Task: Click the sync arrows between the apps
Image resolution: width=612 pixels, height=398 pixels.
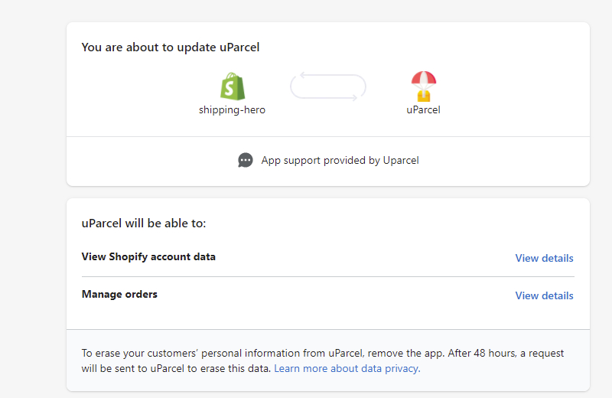Action: [327, 86]
